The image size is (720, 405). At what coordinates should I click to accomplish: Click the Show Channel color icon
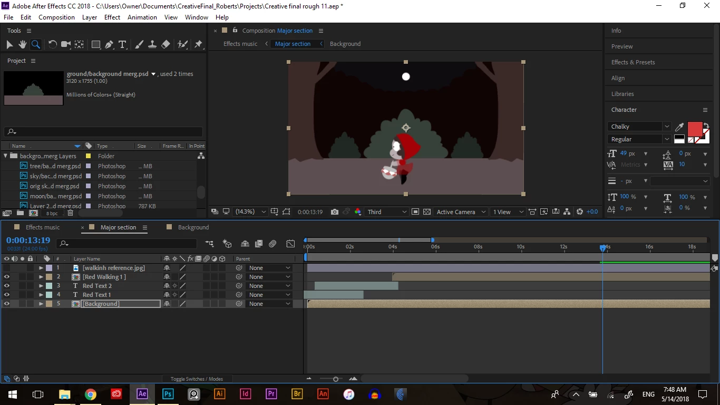[358, 212]
